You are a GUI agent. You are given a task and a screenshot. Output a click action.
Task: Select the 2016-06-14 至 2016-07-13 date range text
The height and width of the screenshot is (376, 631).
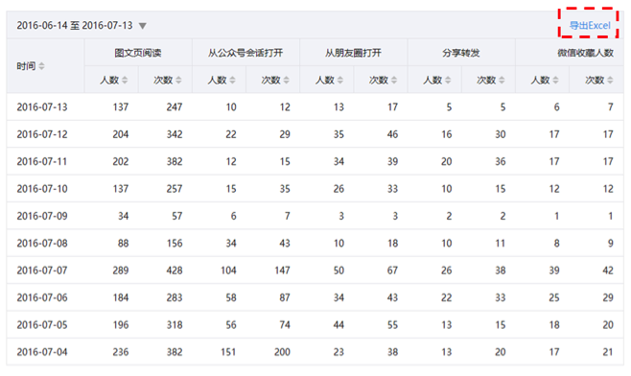pyautogui.click(x=75, y=26)
